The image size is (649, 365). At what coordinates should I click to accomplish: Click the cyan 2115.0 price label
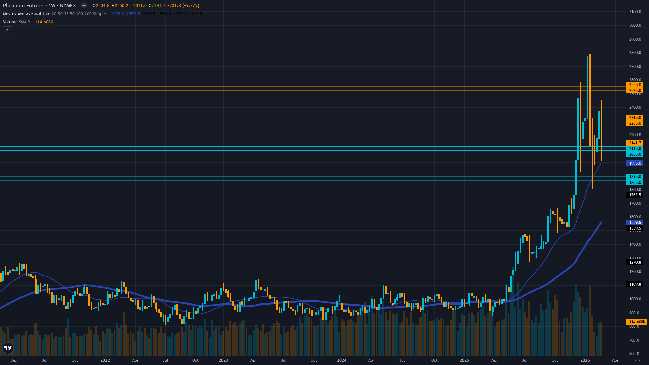tap(635, 149)
